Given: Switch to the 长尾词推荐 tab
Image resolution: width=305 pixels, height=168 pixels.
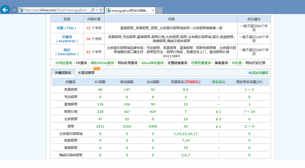Looking at the screenshot, I should (x=86, y=73).
